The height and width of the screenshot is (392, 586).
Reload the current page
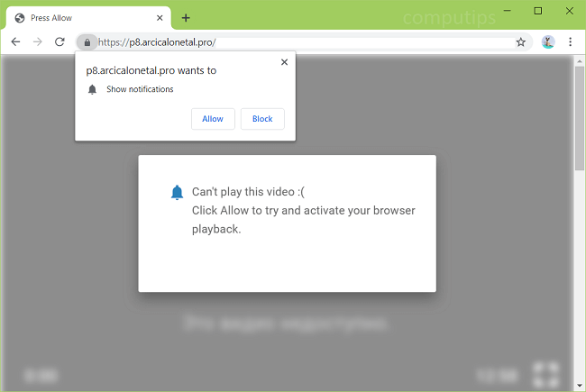[x=60, y=42]
